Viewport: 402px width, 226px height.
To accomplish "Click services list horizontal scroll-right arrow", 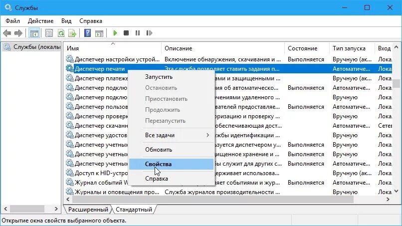I will pyautogui.click(x=388, y=200).
